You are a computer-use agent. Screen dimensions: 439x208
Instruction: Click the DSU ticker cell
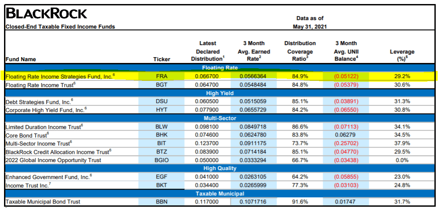161,102
